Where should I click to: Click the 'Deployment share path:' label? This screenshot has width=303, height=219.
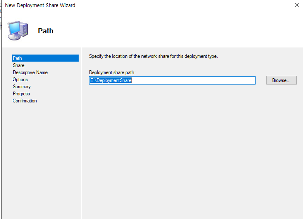click(112, 72)
